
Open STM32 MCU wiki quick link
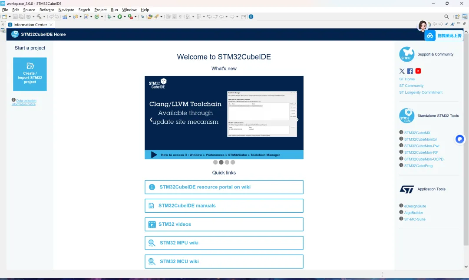[224, 261]
